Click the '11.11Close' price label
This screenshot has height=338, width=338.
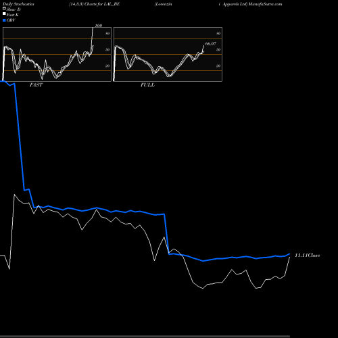click(308, 256)
